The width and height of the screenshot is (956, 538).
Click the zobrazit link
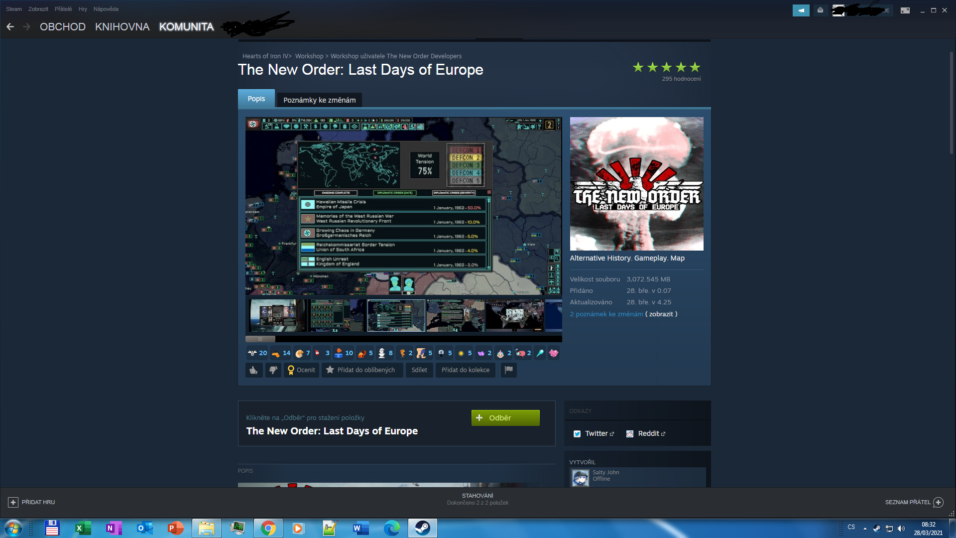661,314
